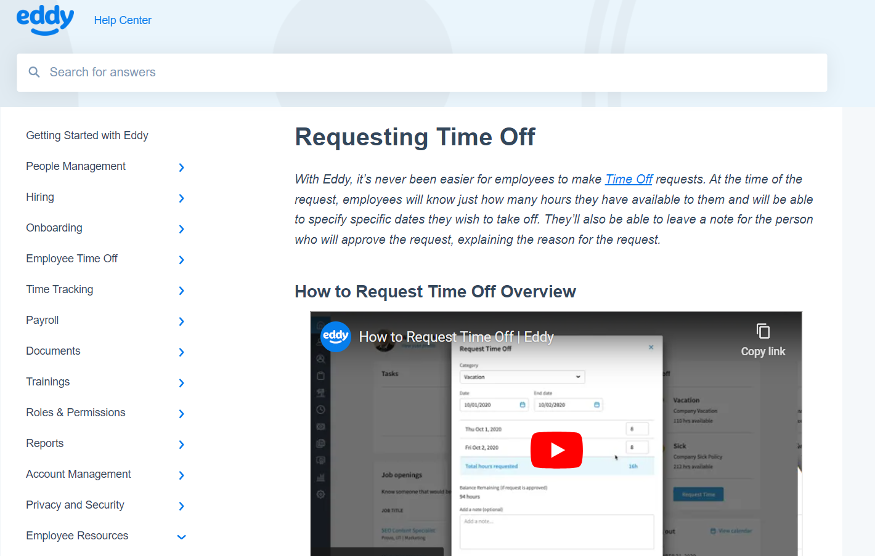
Task: Click Copy link icon on video
Action: click(x=763, y=331)
